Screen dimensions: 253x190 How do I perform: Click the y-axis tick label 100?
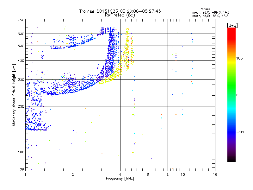tap(21, 152)
